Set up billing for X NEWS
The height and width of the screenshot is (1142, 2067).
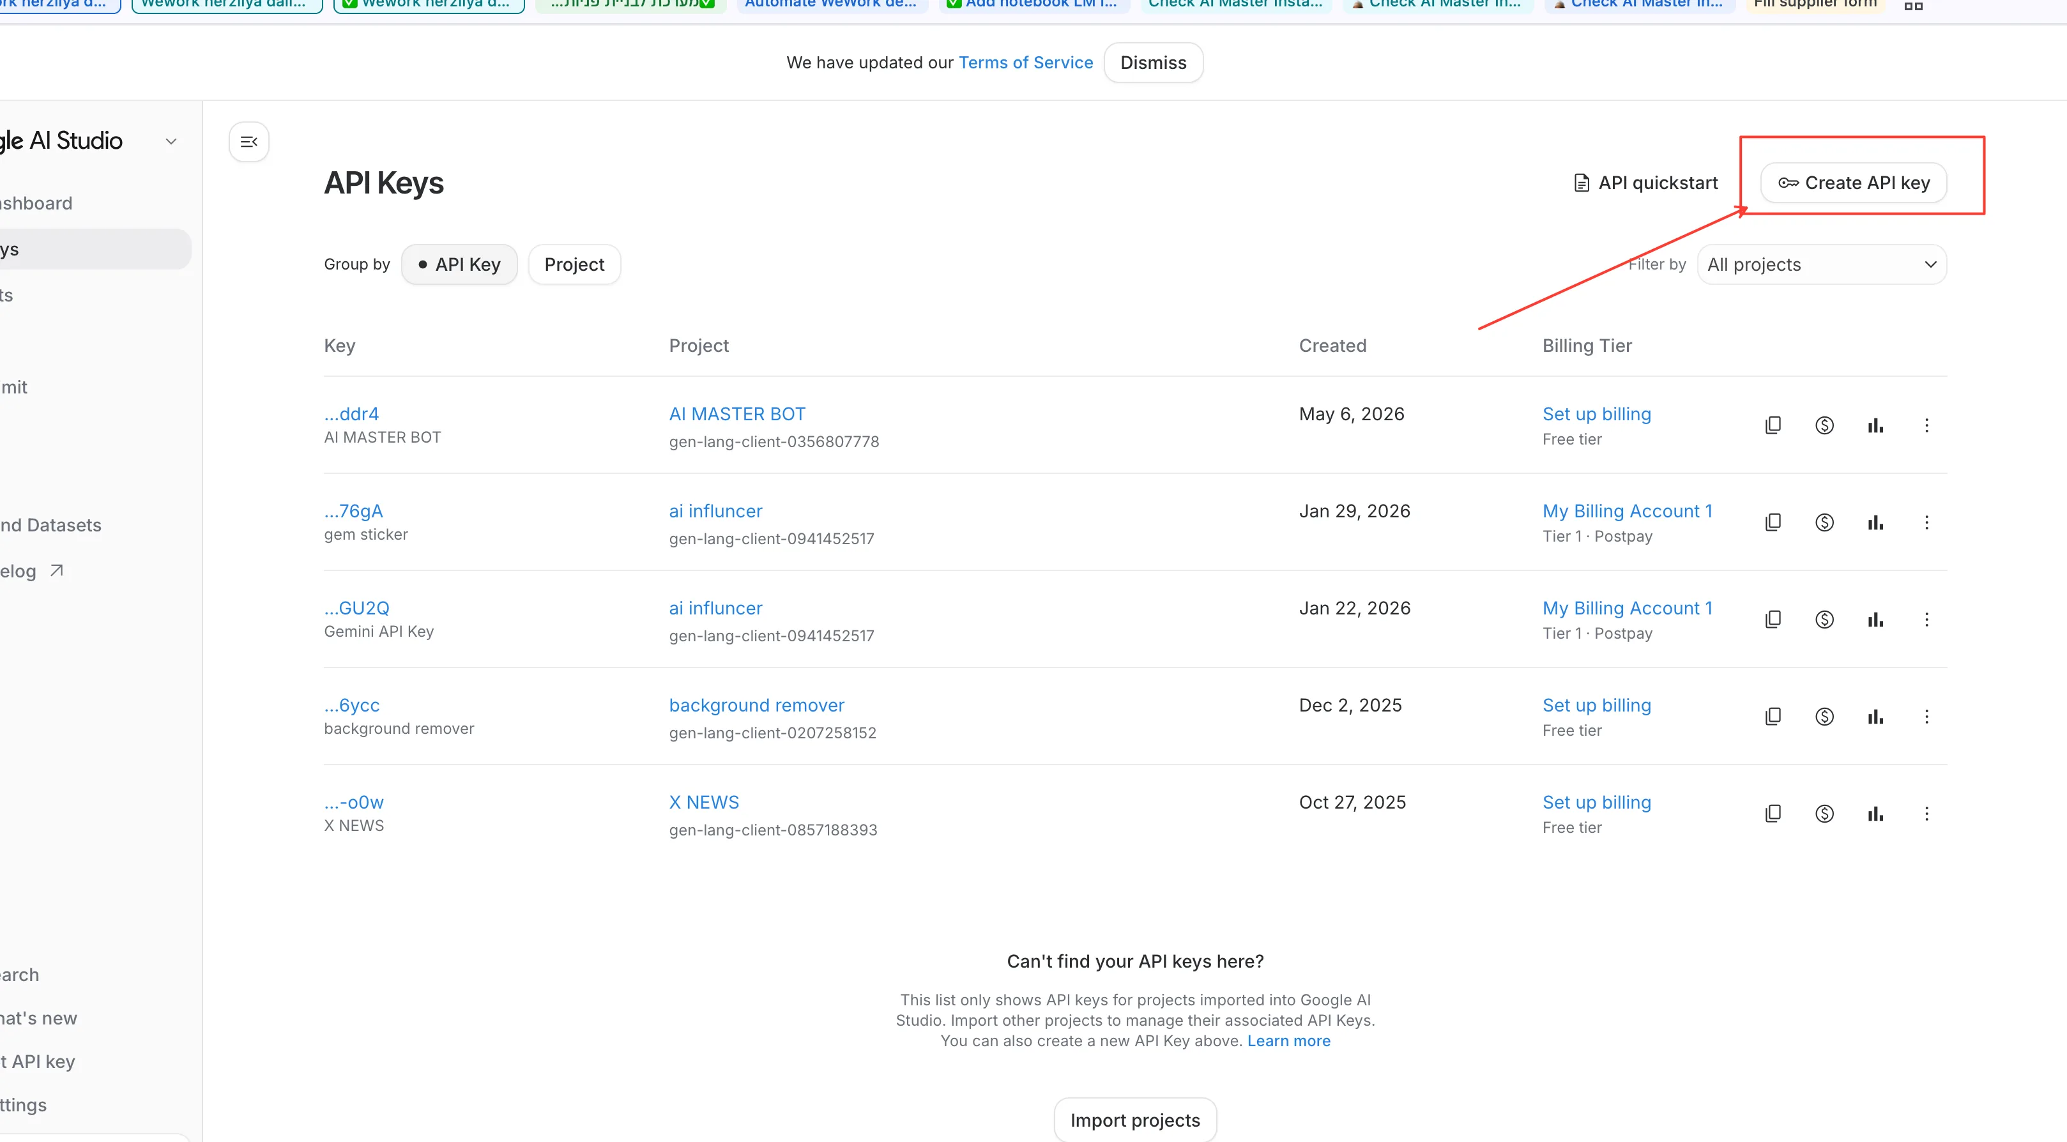pyautogui.click(x=1597, y=803)
